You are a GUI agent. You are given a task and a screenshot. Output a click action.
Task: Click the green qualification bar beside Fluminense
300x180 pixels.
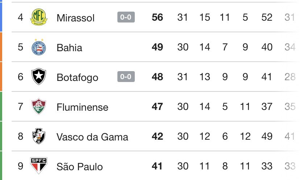point(1,107)
